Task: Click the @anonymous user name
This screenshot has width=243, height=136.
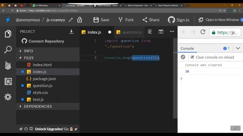Action: 28,20
